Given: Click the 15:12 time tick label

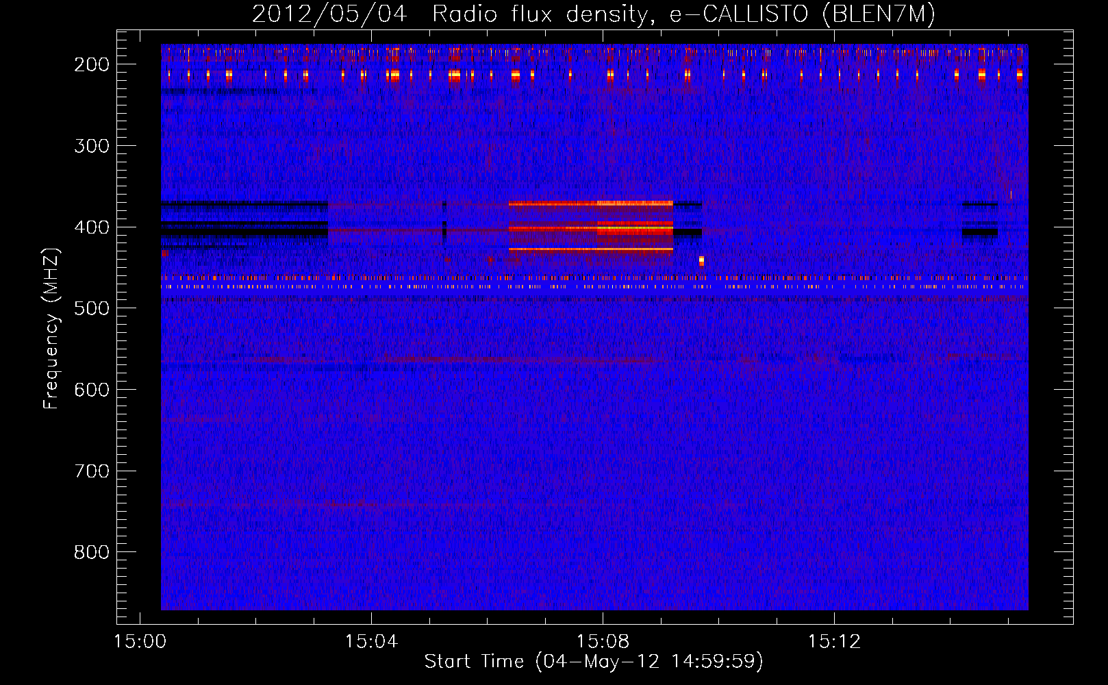Looking at the screenshot, I should coord(834,642).
